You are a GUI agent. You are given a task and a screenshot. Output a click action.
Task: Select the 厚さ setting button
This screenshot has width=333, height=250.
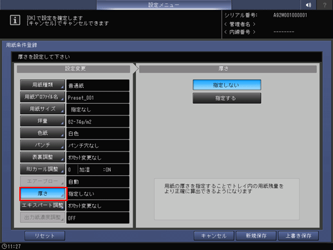[x=43, y=193]
